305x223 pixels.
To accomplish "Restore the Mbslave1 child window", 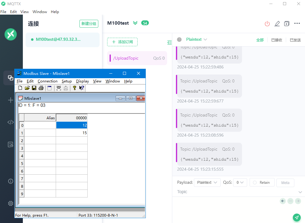I will click(131, 98).
